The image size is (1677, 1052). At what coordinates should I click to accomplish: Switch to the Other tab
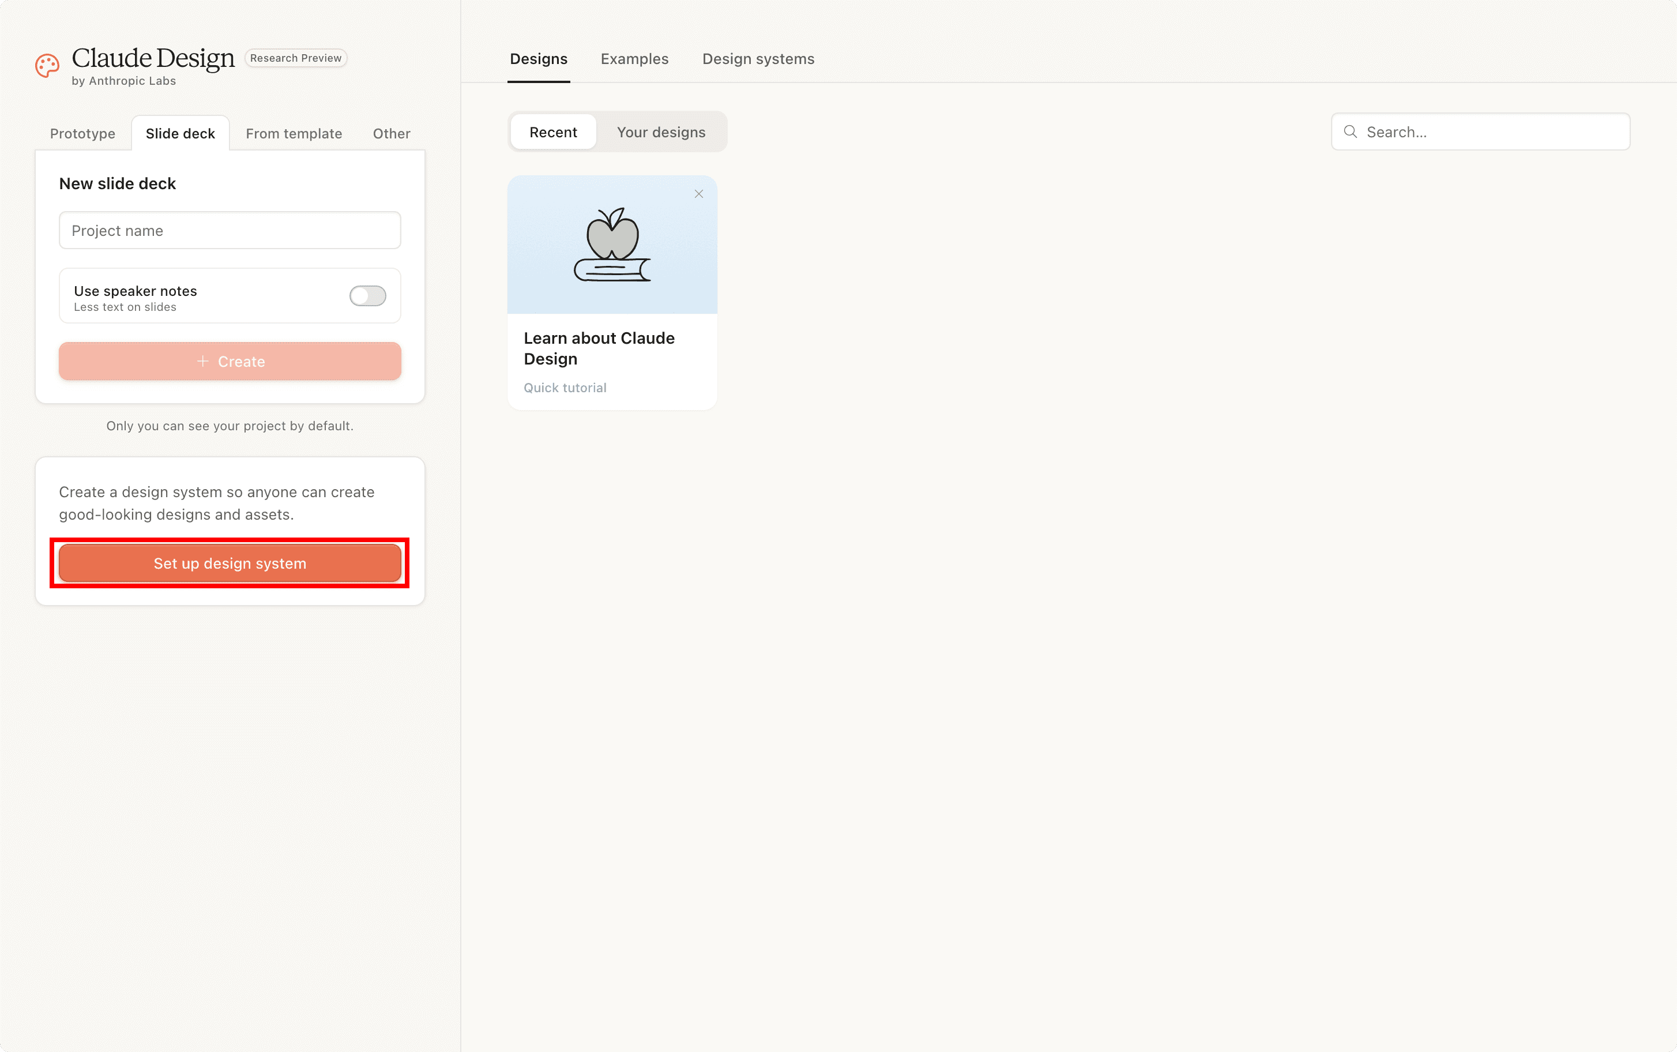(392, 134)
